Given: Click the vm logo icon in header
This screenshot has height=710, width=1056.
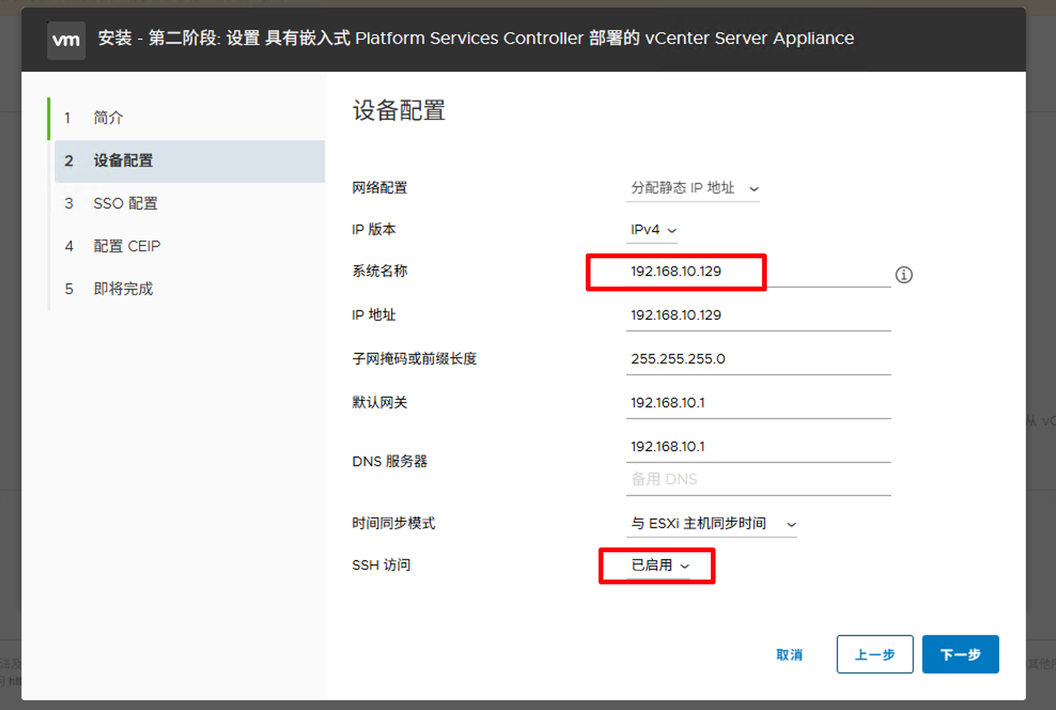Looking at the screenshot, I should click(x=66, y=40).
